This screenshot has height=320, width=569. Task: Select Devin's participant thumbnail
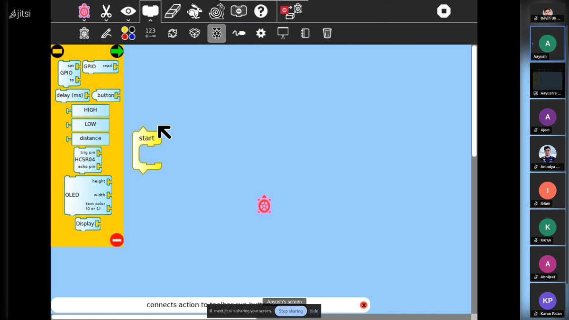coord(547,13)
